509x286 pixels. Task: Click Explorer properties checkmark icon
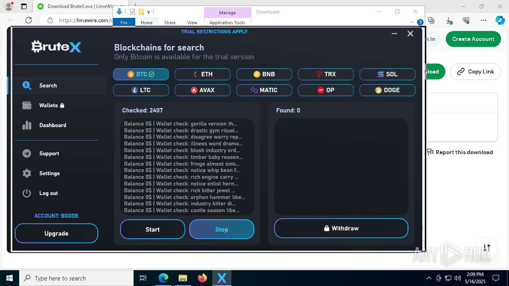(132, 12)
